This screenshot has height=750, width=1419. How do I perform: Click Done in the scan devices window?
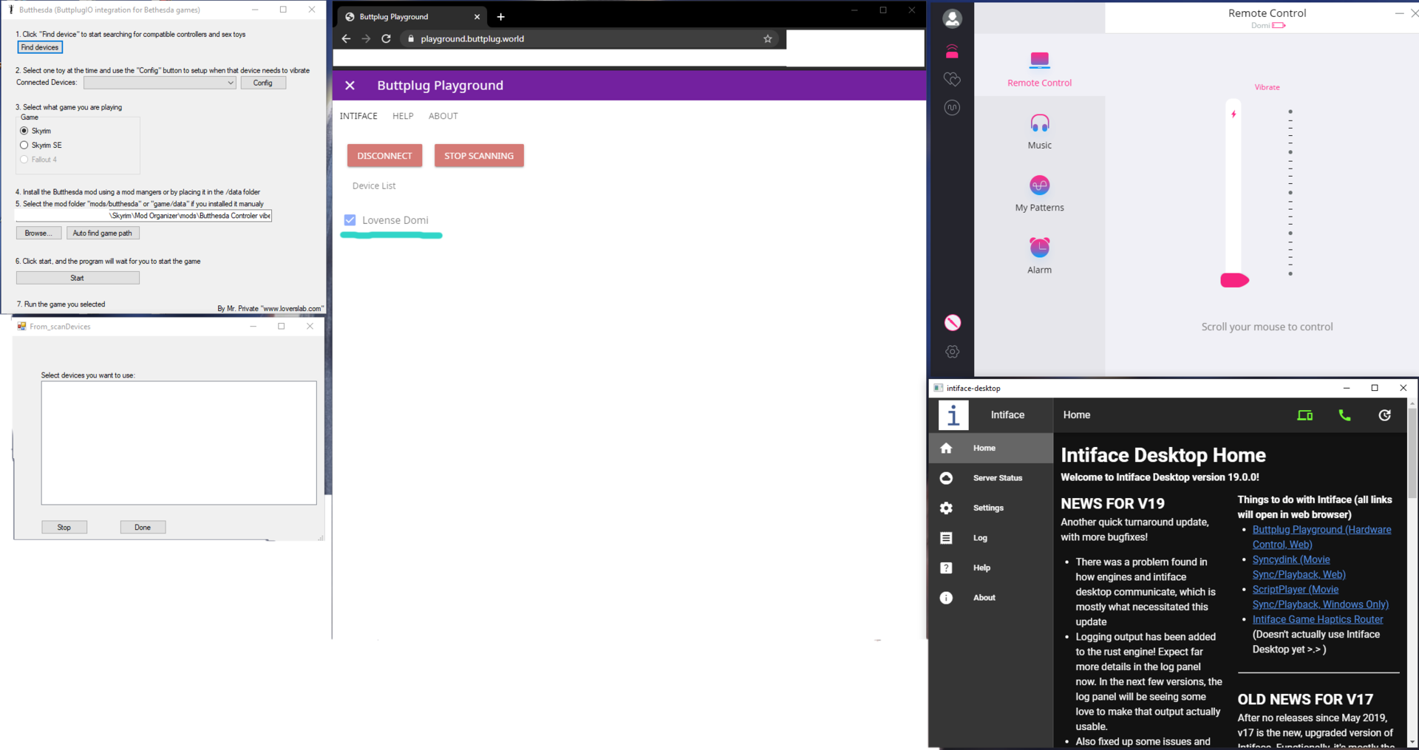click(x=143, y=527)
